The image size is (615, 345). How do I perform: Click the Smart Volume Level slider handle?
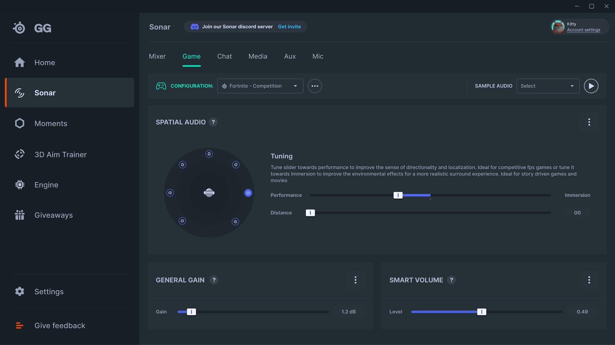coord(481,312)
